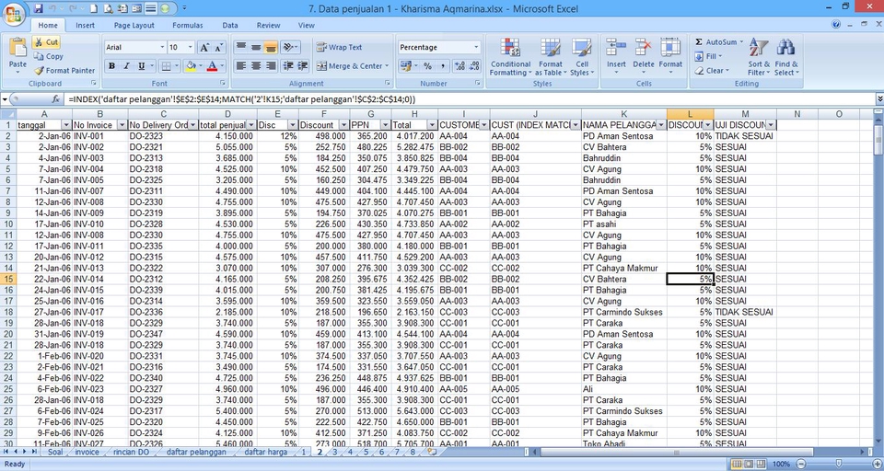Image resolution: width=884 pixels, height=471 pixels.
Task: Open the fill color dropdown arrow
Action: coord(200,66)
